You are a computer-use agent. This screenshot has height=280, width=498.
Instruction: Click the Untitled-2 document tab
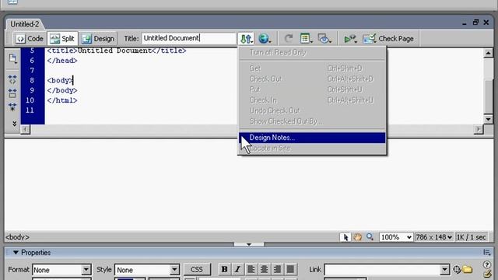tap(24, 24)
